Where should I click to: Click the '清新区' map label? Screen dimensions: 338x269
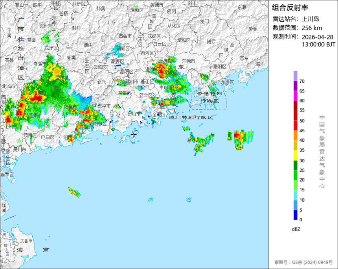pos(137,10)
